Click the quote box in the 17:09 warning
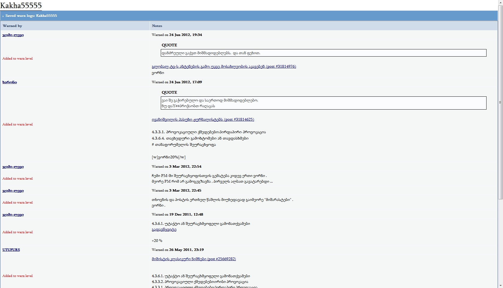This screenshot has height=288, width=503. pos(323,103)
